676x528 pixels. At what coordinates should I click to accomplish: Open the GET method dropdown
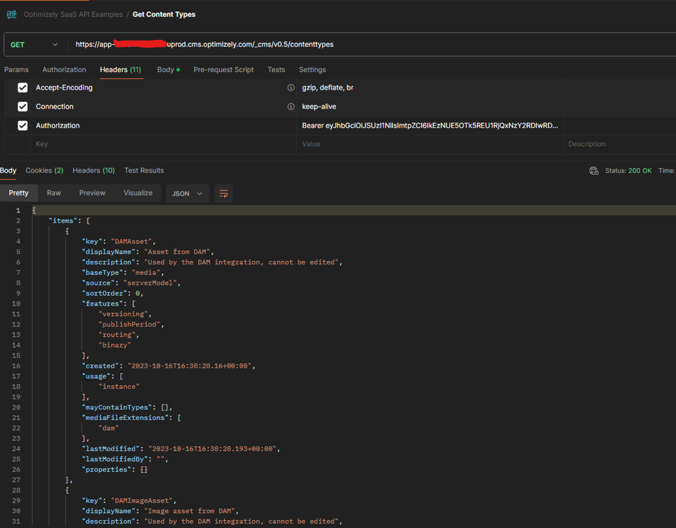34,44
